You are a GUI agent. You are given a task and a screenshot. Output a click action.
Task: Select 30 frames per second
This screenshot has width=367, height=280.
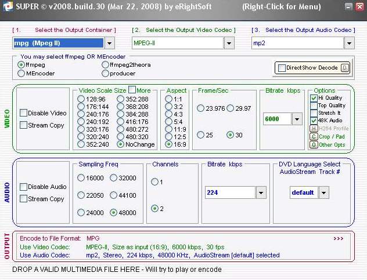click(x=231, y=135)
